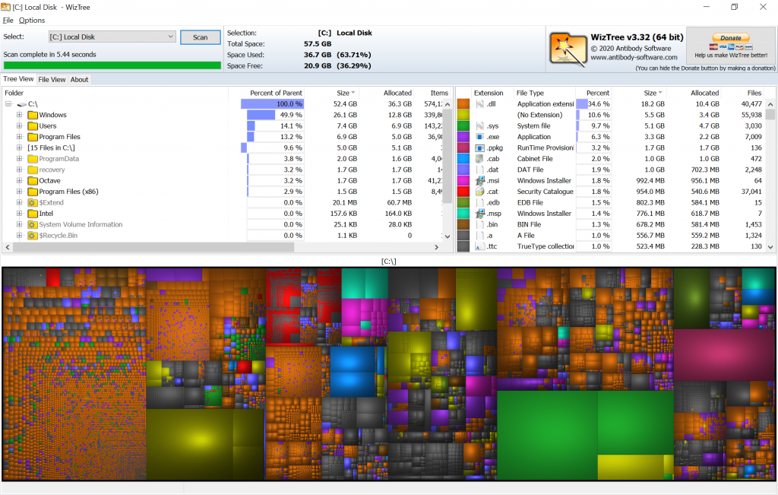778x495 pixels.
Task: Select the .dll Application extension icon
Action: 479,103
